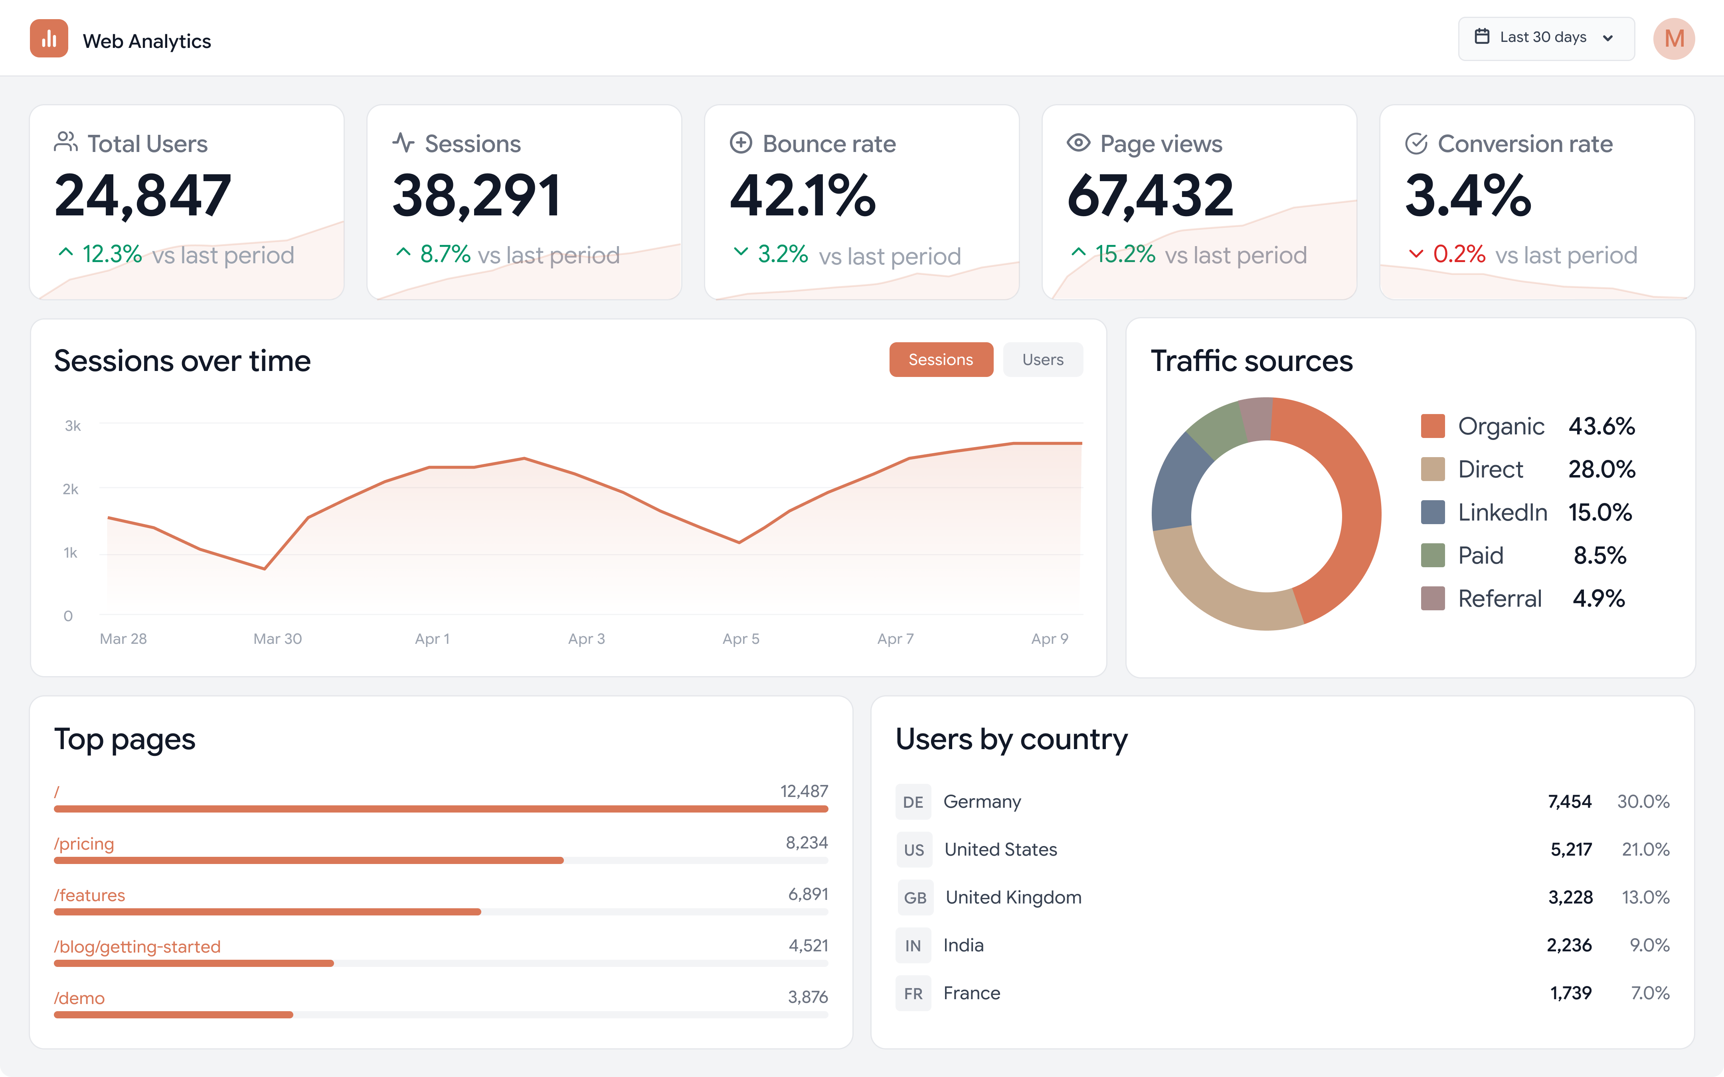Click the Organic color swatch in legend
Screen dimensions: 1724x1077
coord(1433,426)
